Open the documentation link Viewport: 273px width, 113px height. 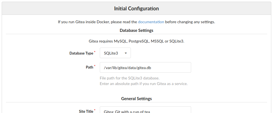click(151, 22)
